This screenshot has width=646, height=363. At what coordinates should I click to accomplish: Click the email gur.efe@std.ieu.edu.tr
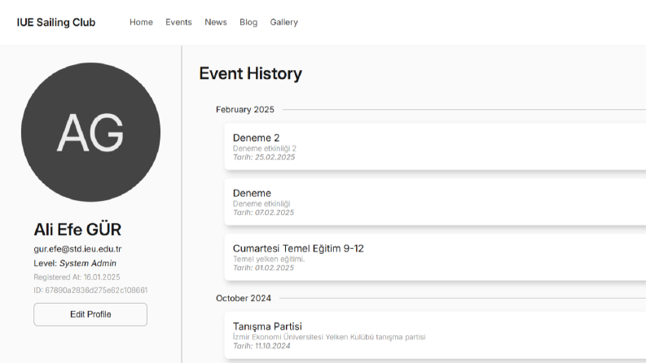(x=77, y=249)
